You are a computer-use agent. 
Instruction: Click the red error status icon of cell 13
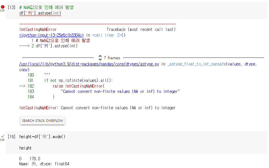tap(3, 7)
